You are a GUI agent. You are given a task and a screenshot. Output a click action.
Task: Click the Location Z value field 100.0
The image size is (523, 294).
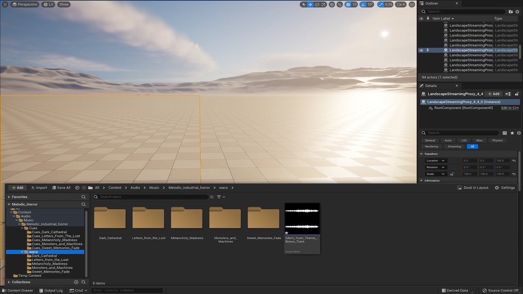point(502,160)
